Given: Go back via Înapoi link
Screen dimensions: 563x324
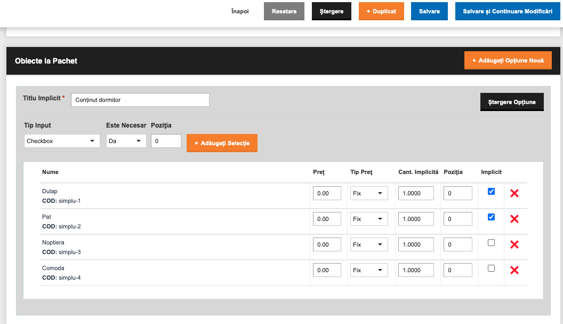Looking at the screenshot, I should (x=240, y=11).
